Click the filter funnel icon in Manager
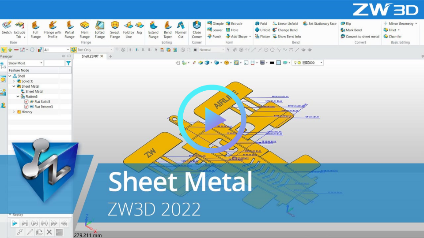The image size is (424, 238). [68, 63]
